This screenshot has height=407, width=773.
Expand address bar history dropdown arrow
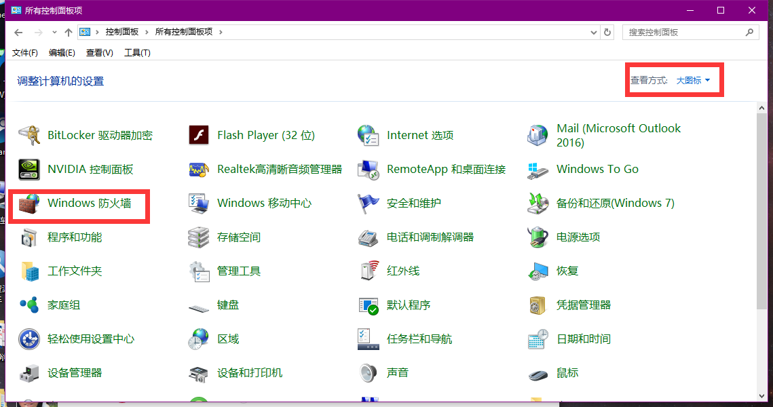594,33
